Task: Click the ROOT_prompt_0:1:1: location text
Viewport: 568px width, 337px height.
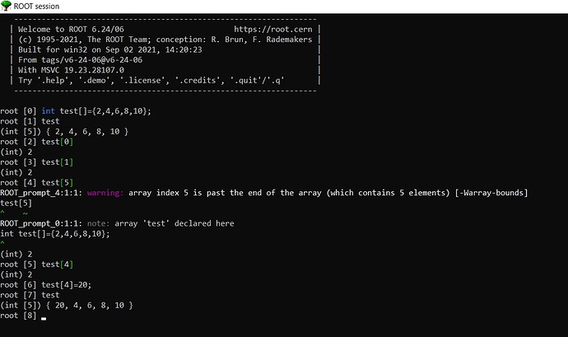Action: 41,223
